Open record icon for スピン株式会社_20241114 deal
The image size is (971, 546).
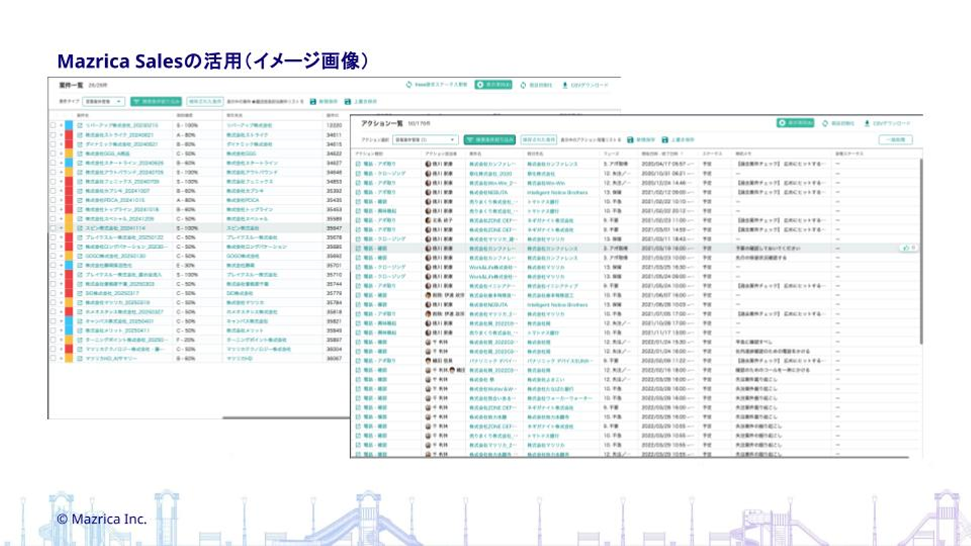click(x=80, y=229)
